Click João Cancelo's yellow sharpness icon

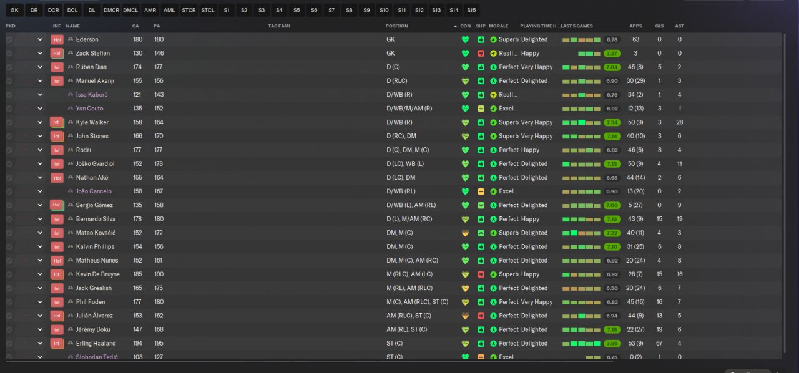[481, 191]
